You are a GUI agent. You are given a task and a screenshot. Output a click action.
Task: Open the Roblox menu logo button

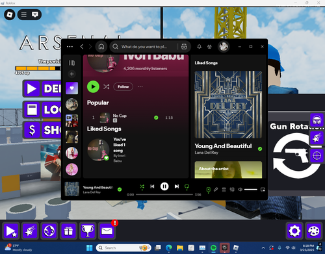pyautogui.click(x=10, y=14)
